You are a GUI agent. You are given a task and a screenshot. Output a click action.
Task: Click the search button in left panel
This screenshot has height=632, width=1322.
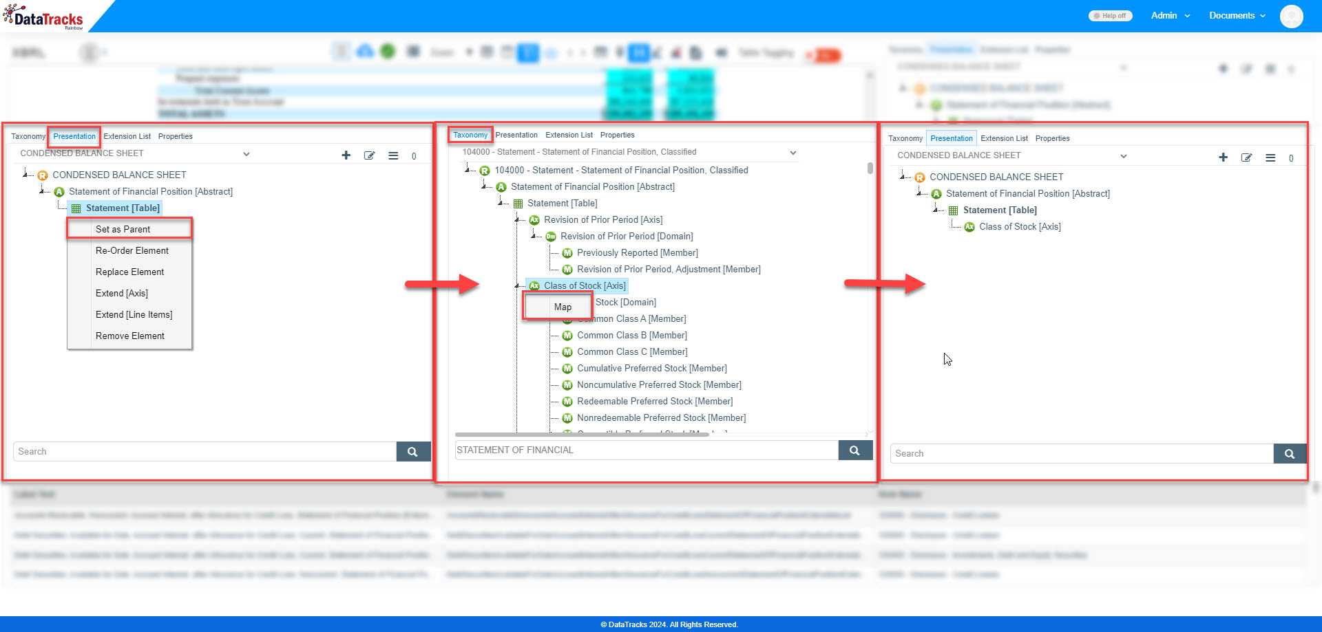click(413, 452)
